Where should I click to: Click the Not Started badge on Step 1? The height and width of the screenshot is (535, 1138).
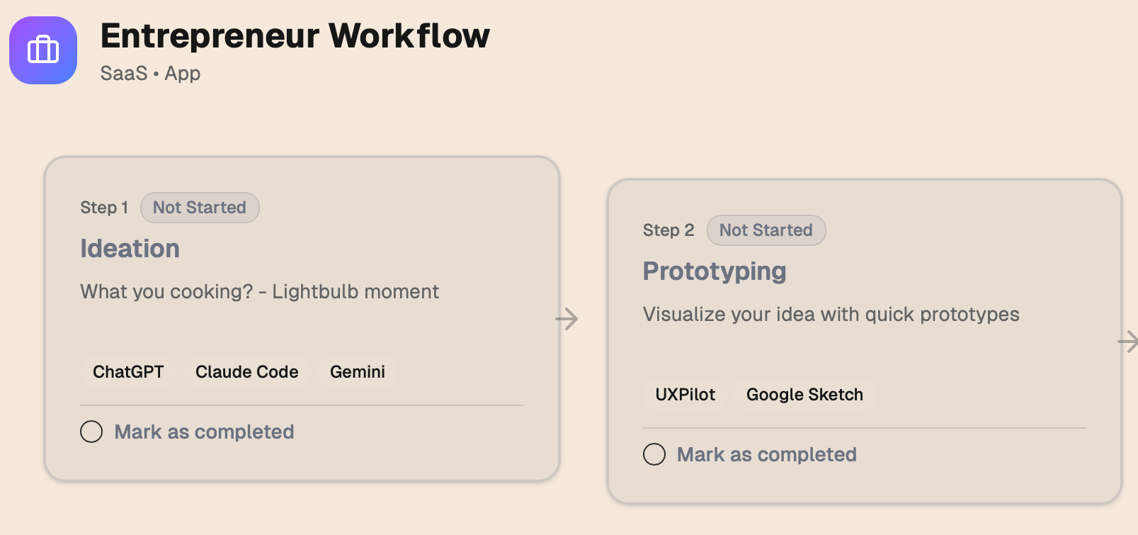pos(200,208)
